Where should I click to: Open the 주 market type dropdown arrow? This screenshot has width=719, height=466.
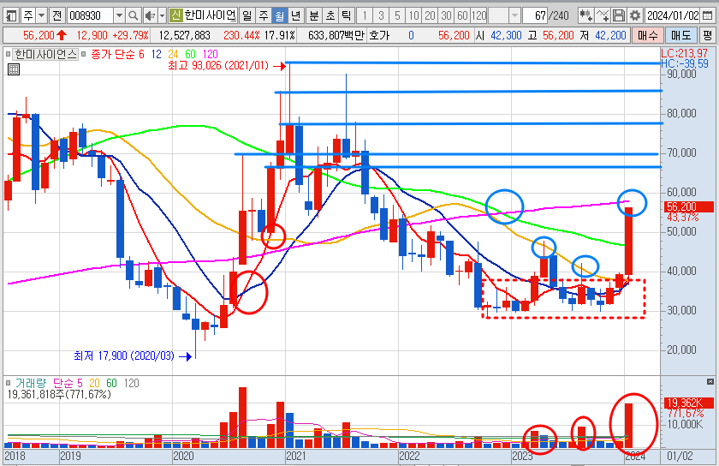(42, 16)
